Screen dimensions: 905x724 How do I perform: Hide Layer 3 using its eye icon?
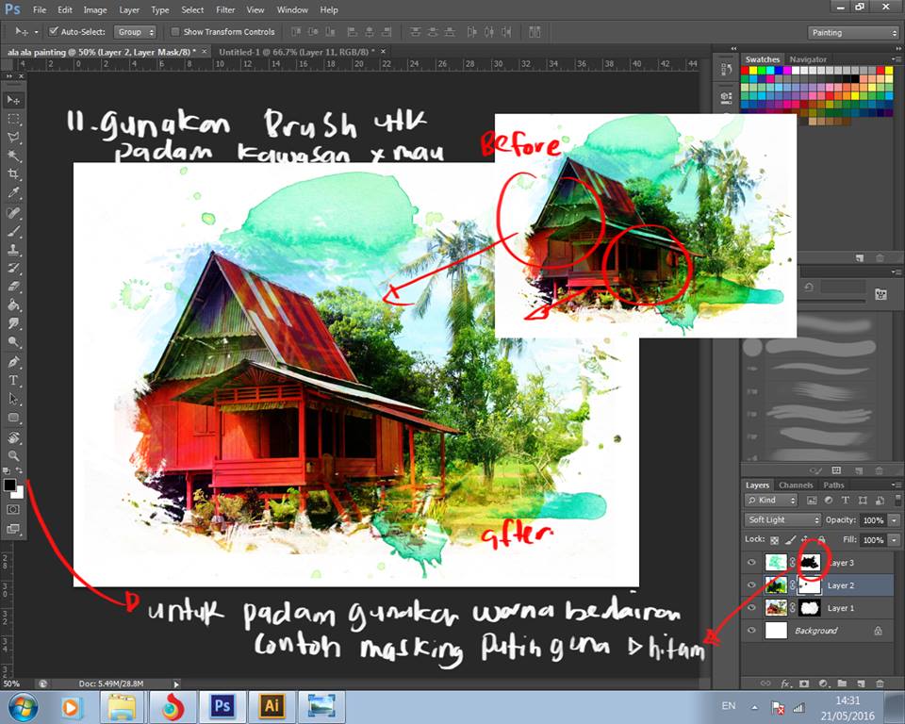coord(751,563)
